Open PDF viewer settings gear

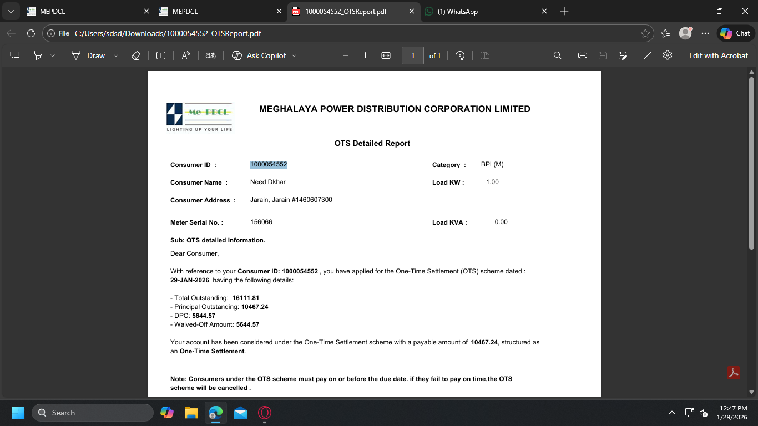click(668, 55)
